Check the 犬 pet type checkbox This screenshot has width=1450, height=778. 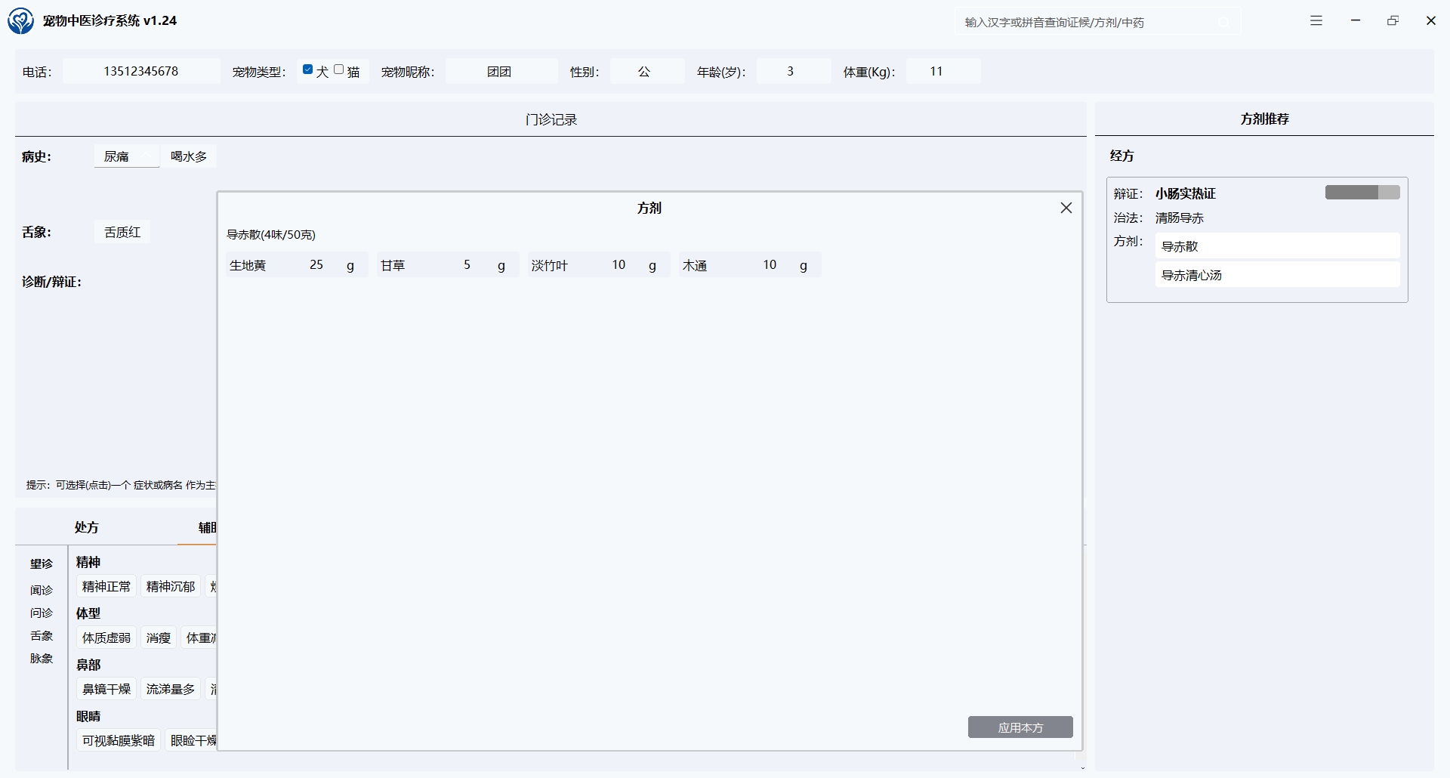307,69
